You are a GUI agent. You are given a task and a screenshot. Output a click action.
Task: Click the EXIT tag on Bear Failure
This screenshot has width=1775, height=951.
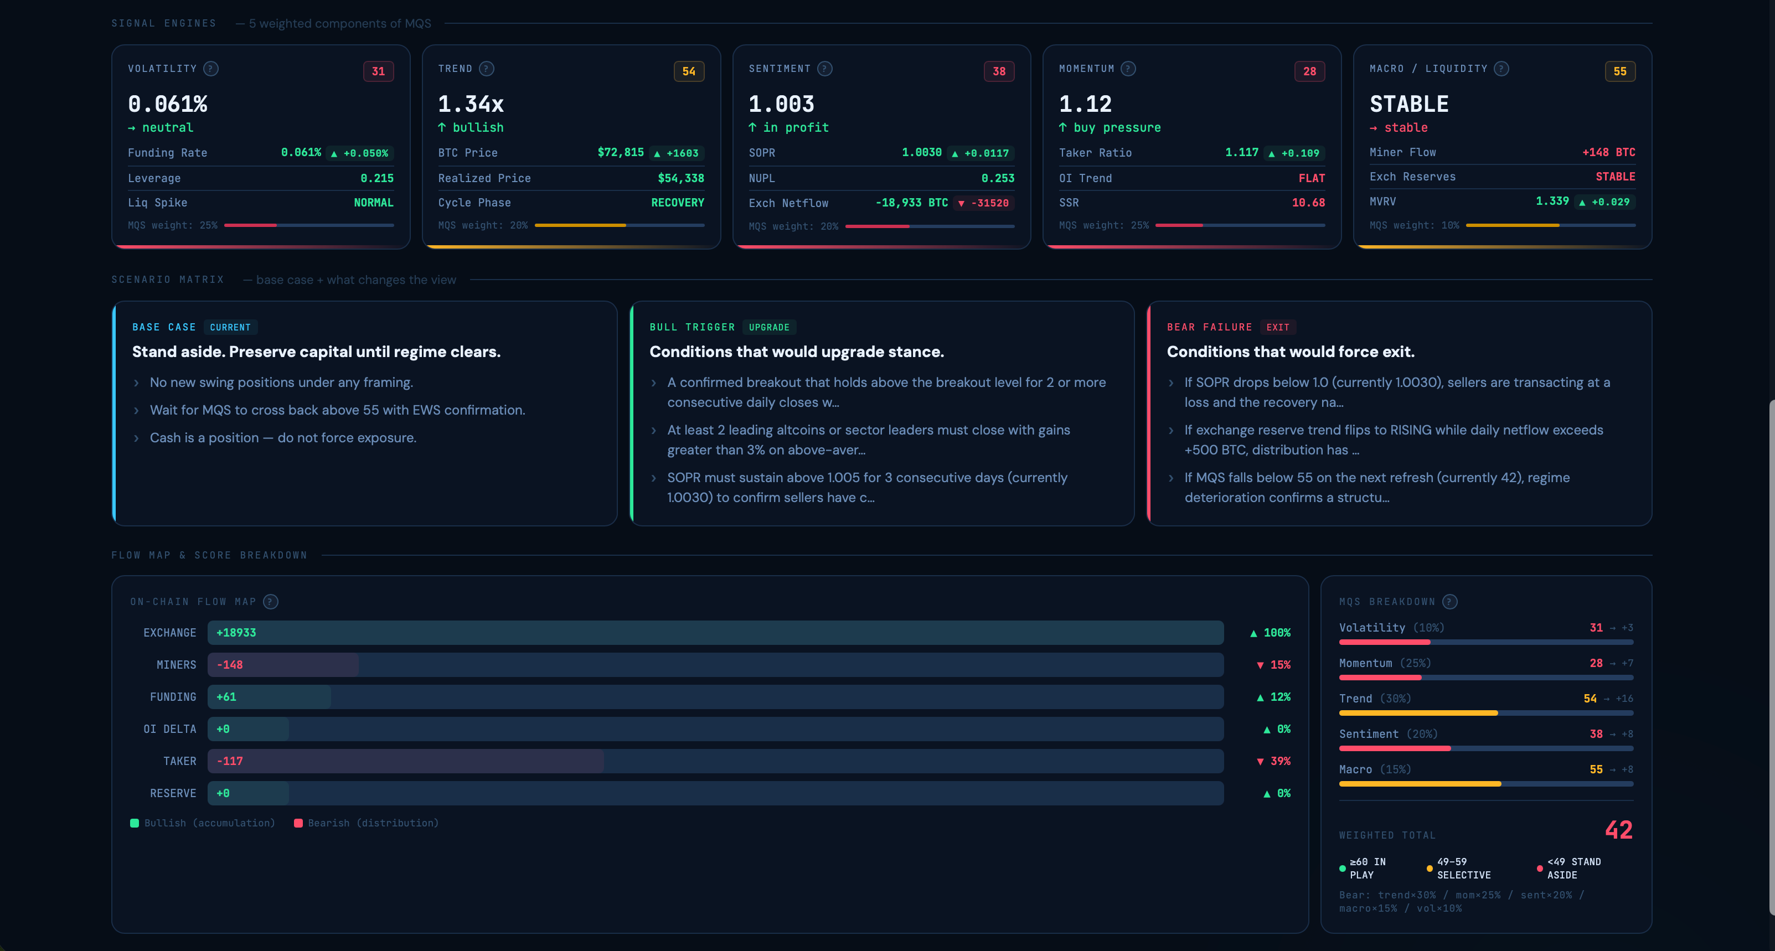[x=1277, y=327]
